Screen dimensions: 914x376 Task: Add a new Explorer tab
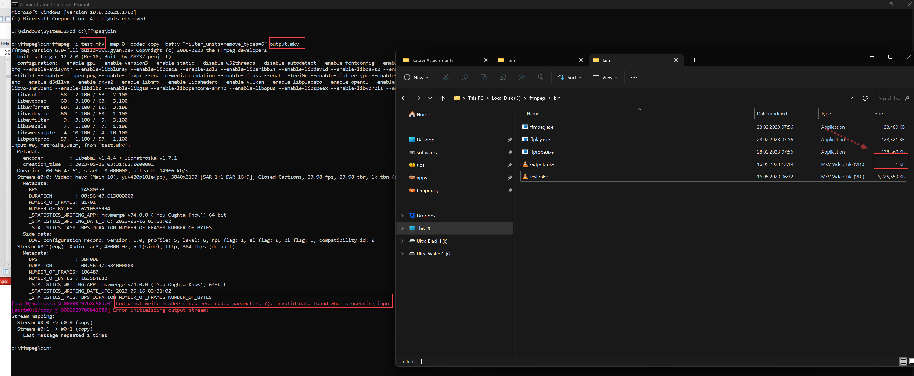(694, 60)
